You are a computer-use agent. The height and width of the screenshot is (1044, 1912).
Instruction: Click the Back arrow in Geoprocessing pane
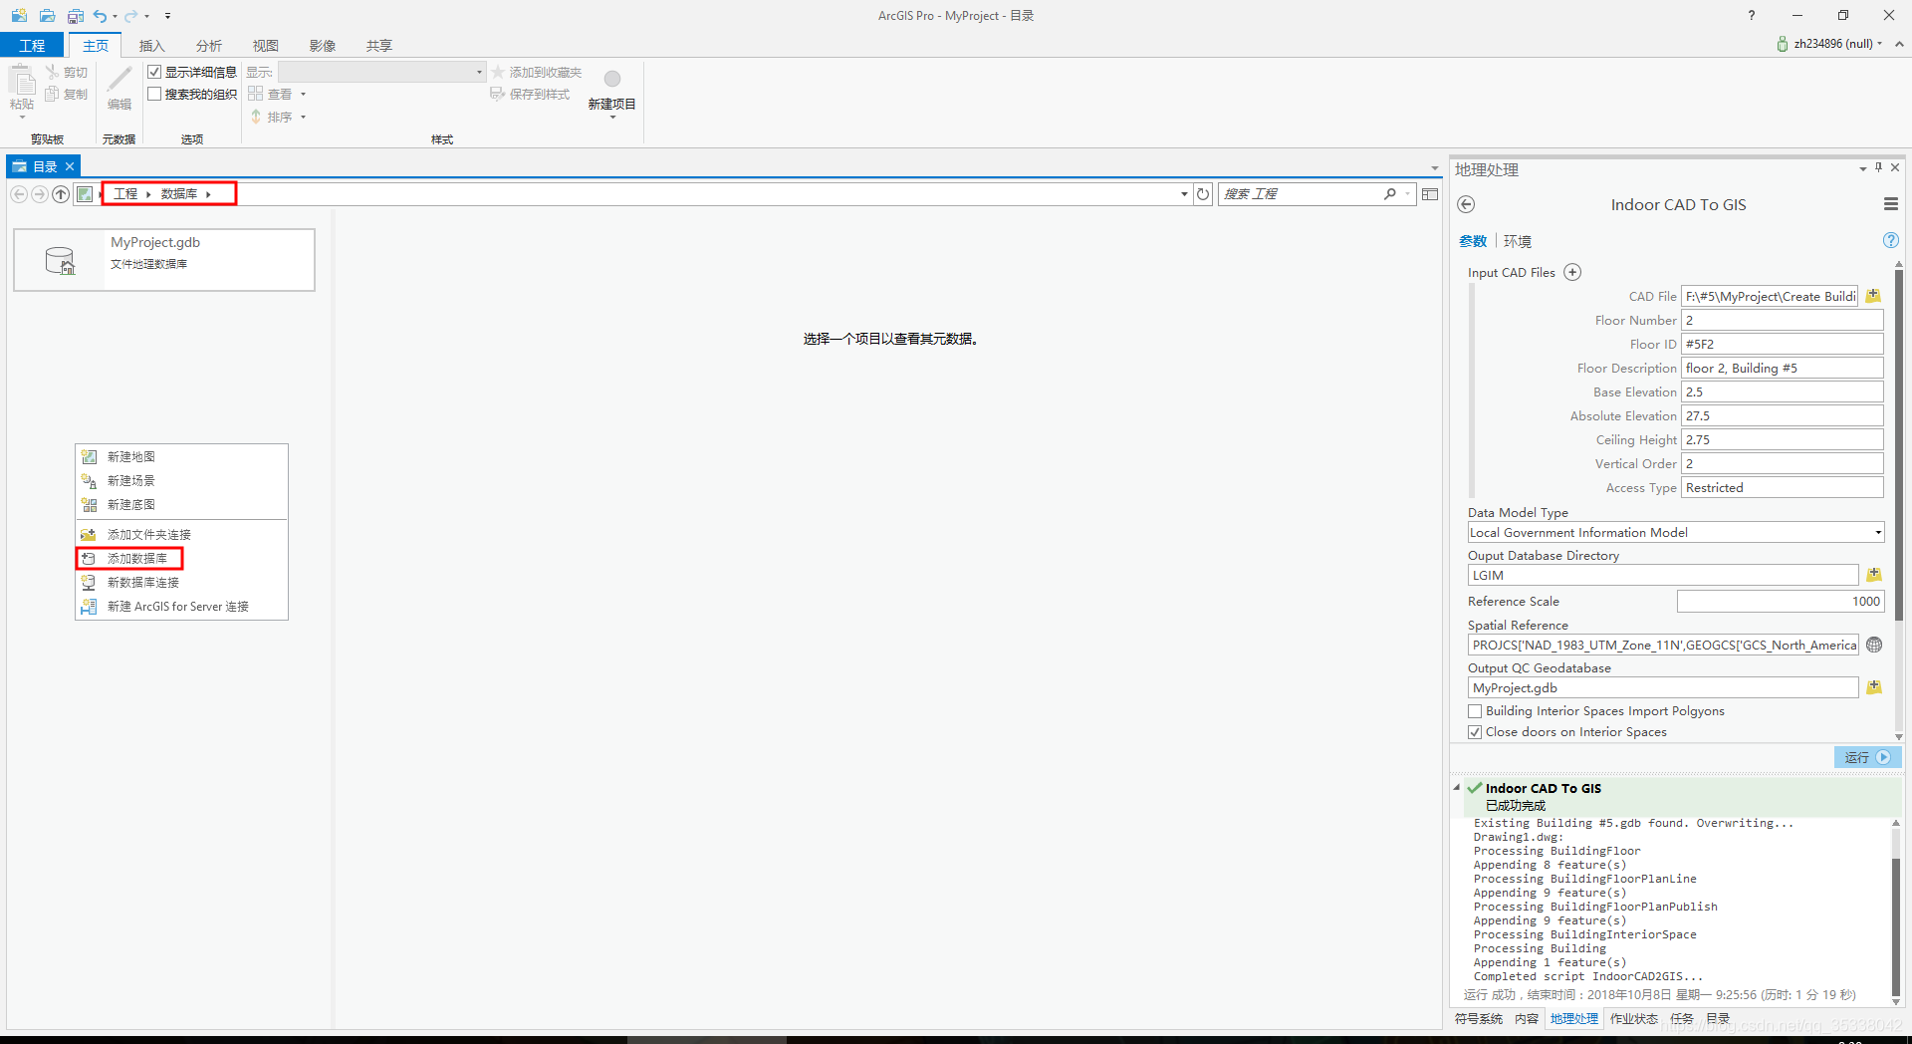click(x=1466, y=204)
